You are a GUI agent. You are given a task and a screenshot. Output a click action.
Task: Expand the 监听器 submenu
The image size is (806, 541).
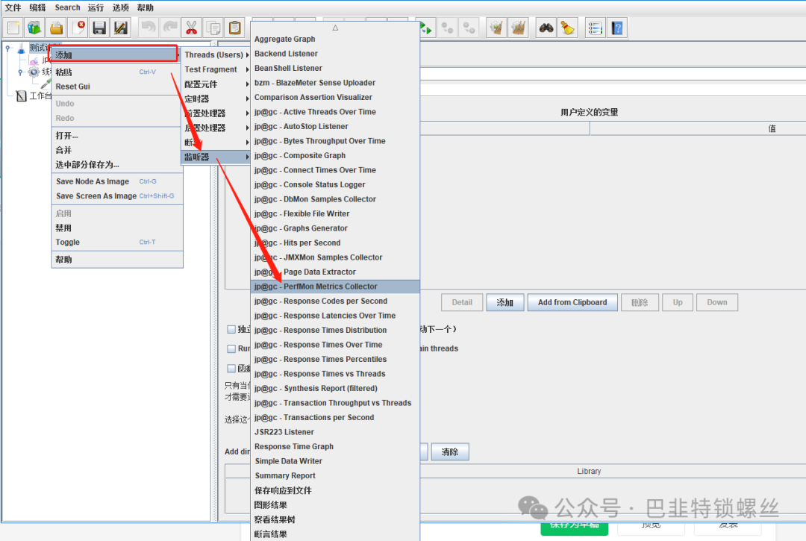coord(216,157)
